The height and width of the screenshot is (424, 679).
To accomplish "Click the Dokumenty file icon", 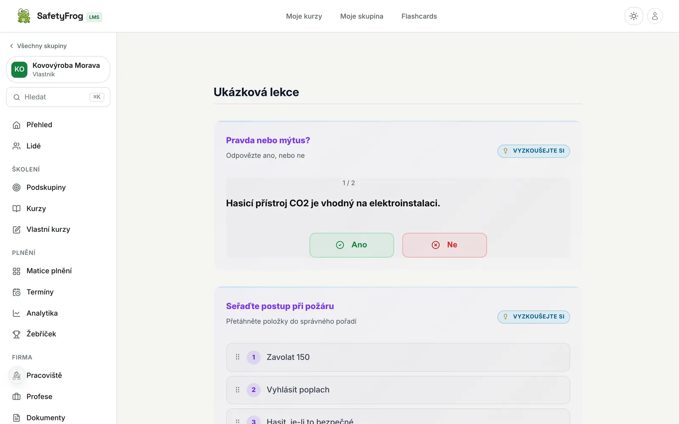I will [x=17, y=418].
